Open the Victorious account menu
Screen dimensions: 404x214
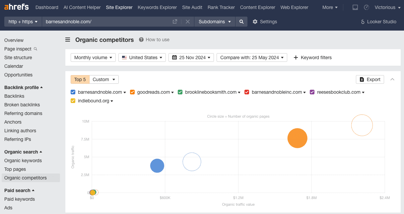pos(387,7)
